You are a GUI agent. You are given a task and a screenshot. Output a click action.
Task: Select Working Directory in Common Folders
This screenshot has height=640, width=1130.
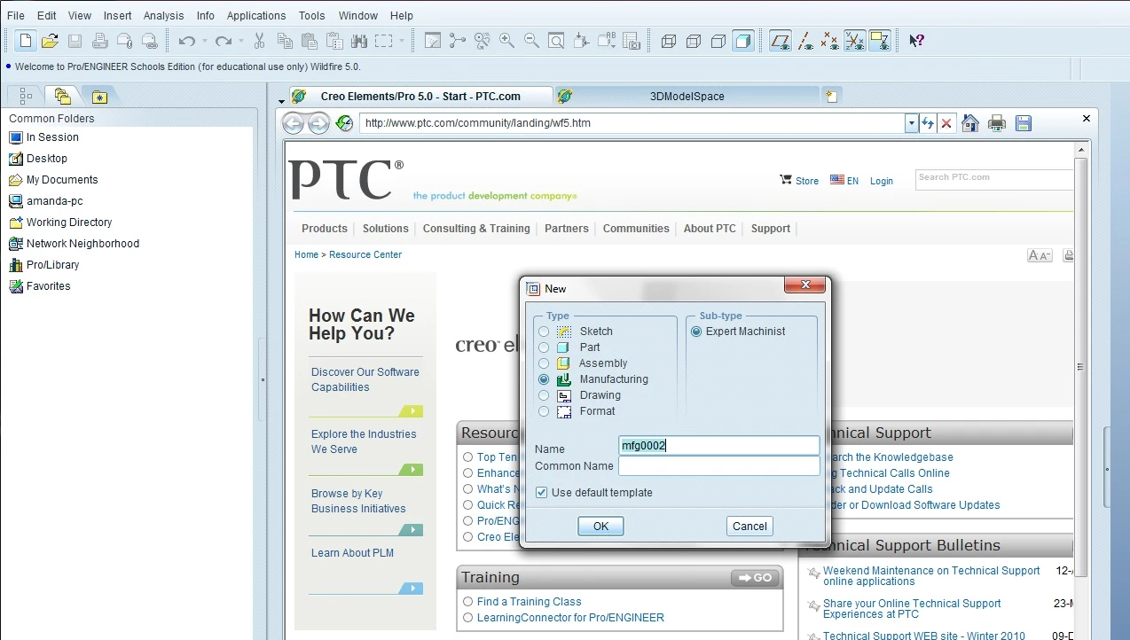click(x=69, y=222)
